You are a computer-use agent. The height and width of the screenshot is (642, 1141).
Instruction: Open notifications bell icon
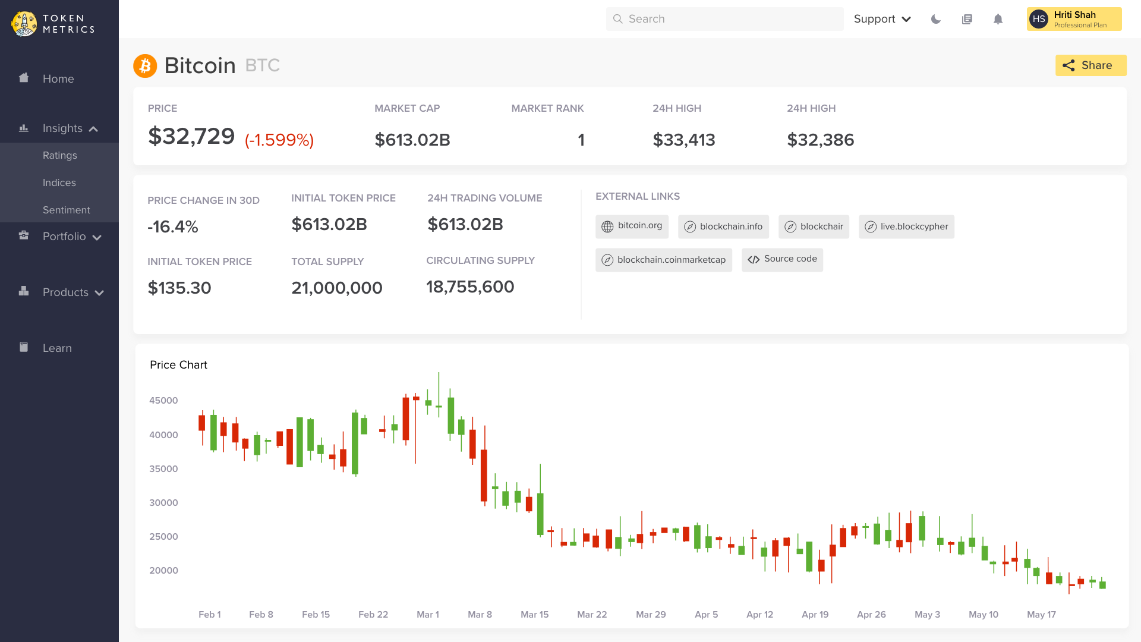[998, 19]
